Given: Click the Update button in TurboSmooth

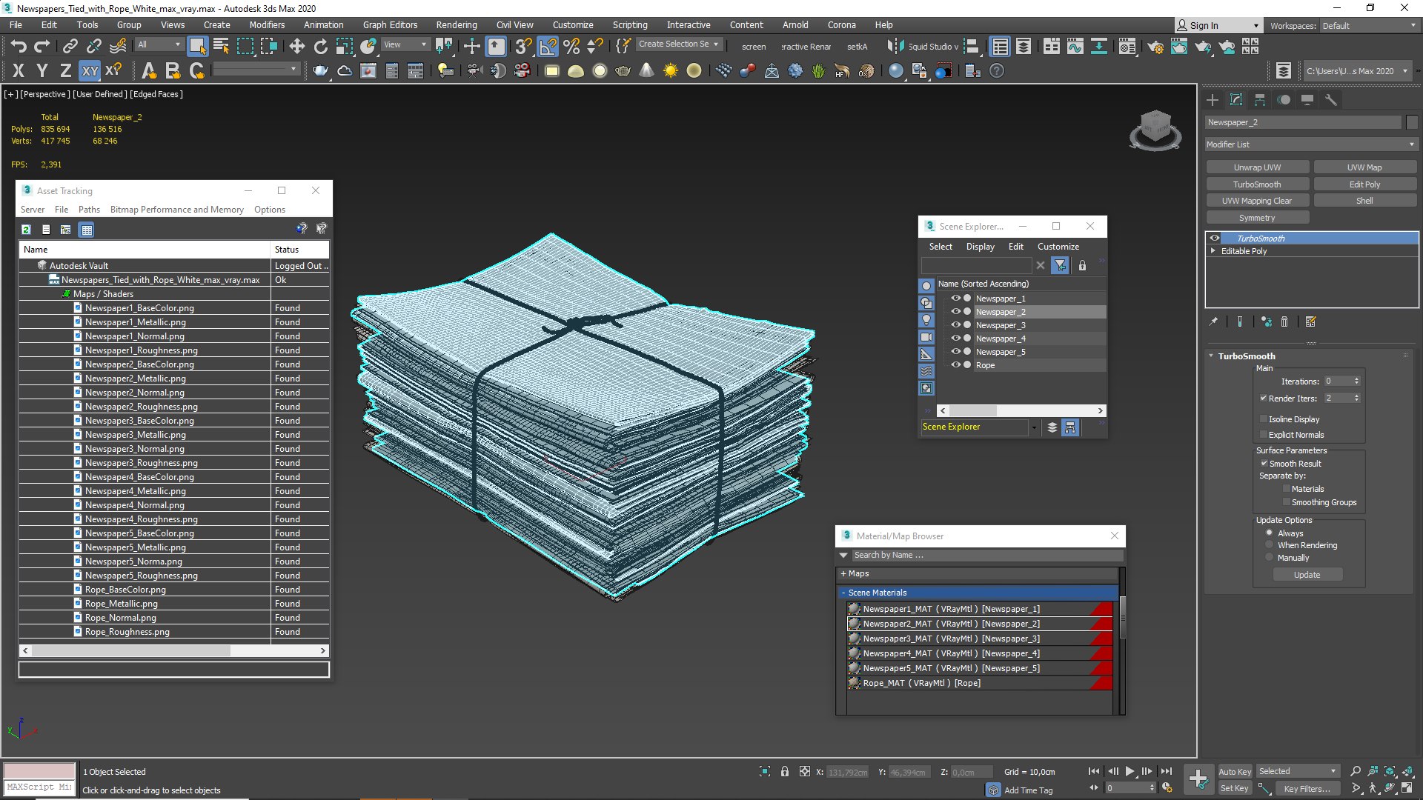Looking at the screenshot, I should [x=1307, y=575].
